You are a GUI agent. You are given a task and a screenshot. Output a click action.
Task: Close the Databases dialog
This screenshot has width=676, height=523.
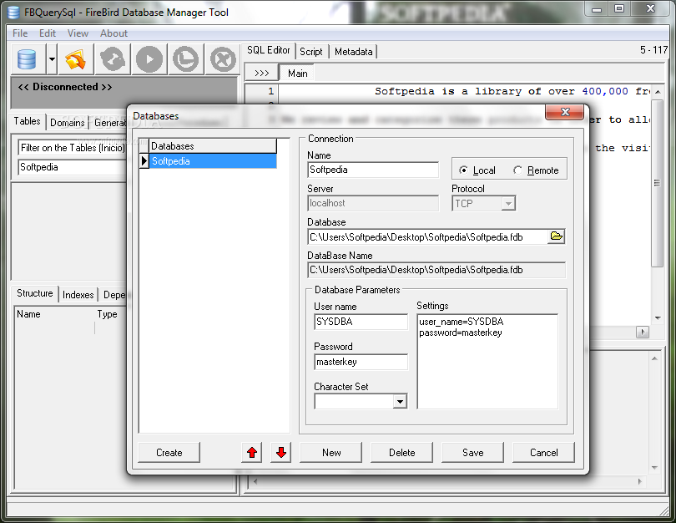tap(565, 112)
